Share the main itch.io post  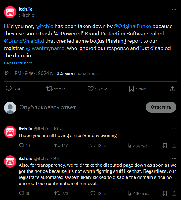(172, 89)
